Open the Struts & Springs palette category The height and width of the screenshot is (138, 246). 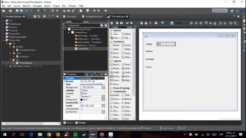[x=121, y=88]
